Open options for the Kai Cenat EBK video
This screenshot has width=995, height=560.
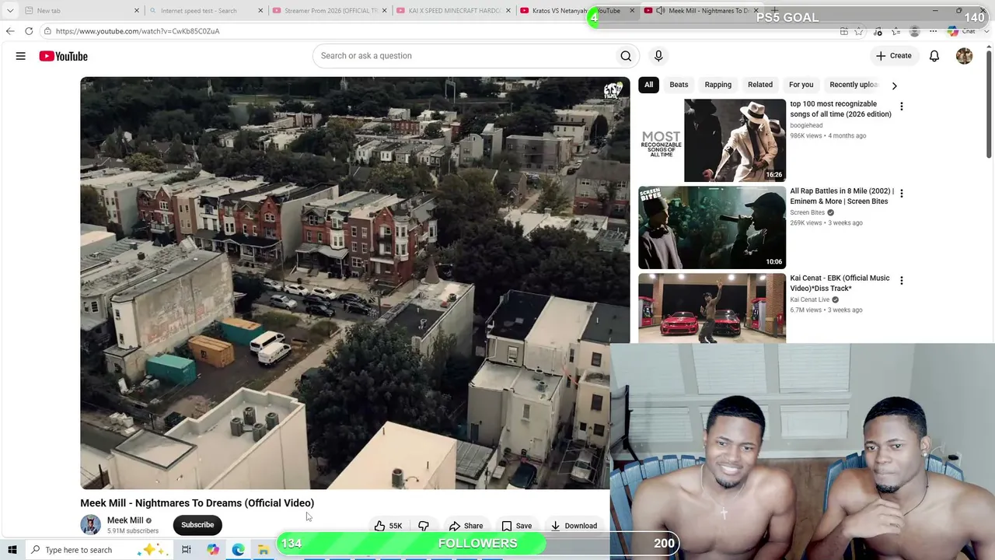[902, 281]
